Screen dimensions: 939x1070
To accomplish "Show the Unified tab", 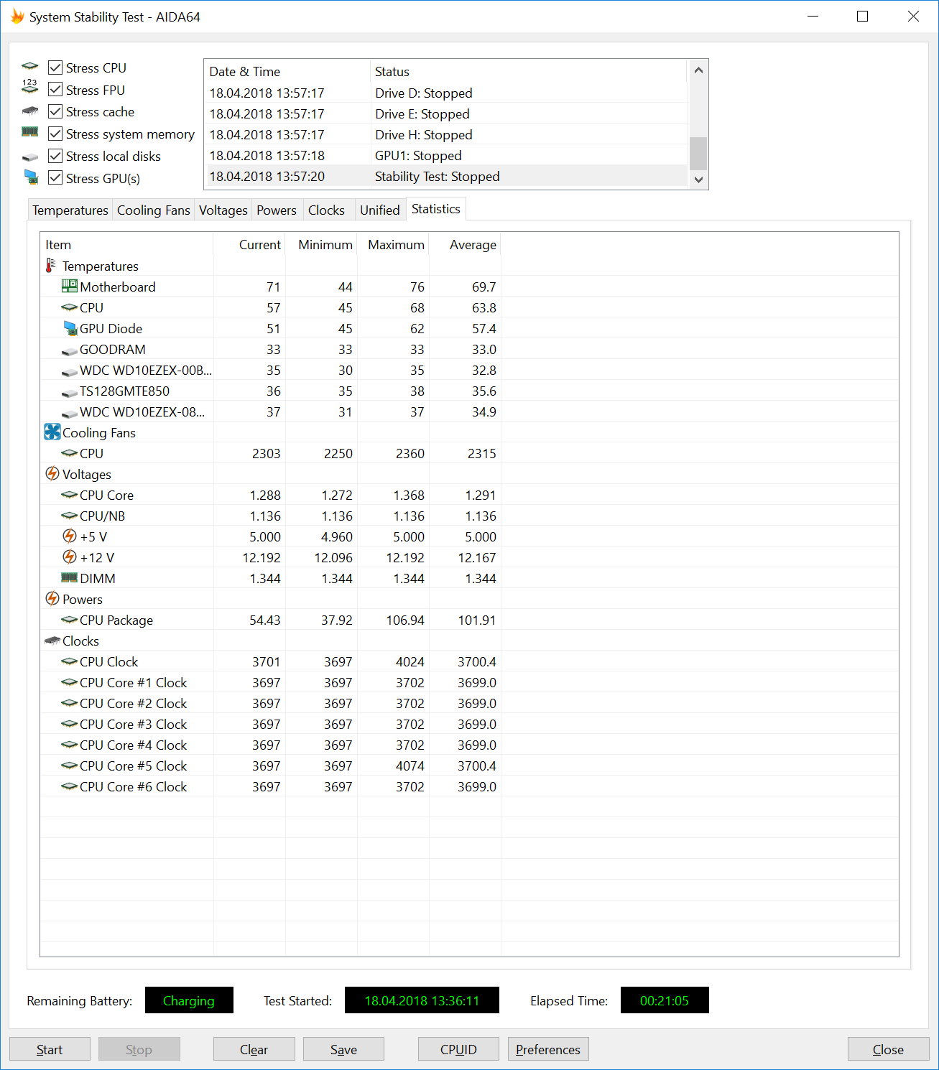I will pos(379,210).
